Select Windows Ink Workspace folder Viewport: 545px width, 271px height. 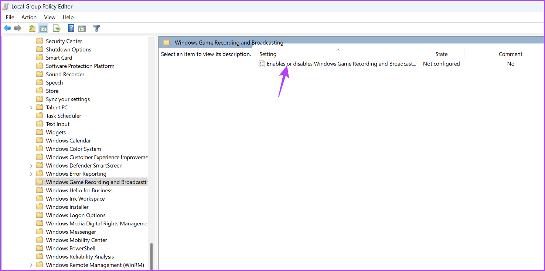[75, 198]
